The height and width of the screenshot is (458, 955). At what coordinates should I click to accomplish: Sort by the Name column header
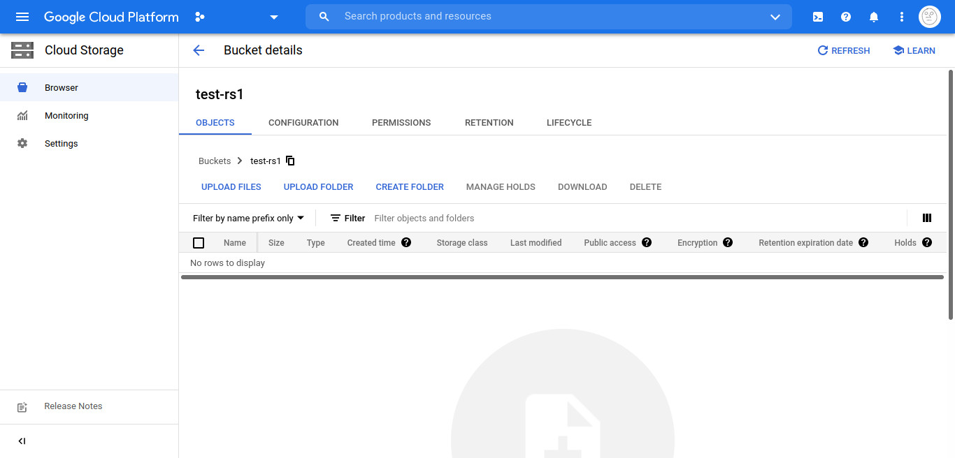point(235,243)
